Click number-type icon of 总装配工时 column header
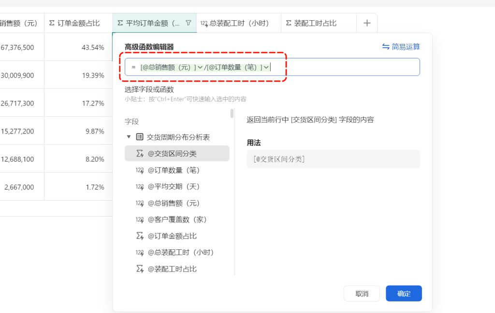495x313 pixels. coord(204,23)
